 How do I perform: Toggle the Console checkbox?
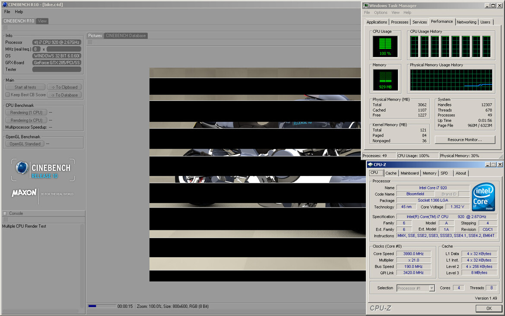point(5,213)
